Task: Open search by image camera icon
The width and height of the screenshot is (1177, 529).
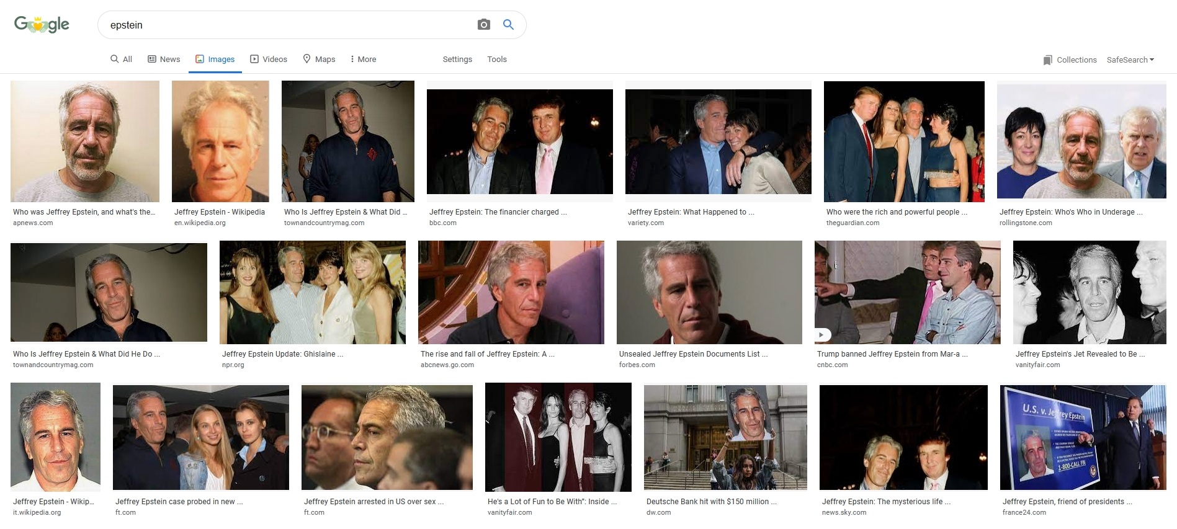Action: [x=484, y=25]
